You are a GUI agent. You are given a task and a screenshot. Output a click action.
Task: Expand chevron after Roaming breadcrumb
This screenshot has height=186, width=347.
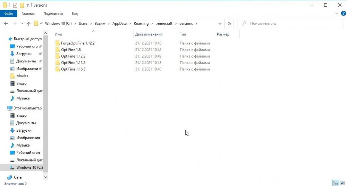coord(152,24)
